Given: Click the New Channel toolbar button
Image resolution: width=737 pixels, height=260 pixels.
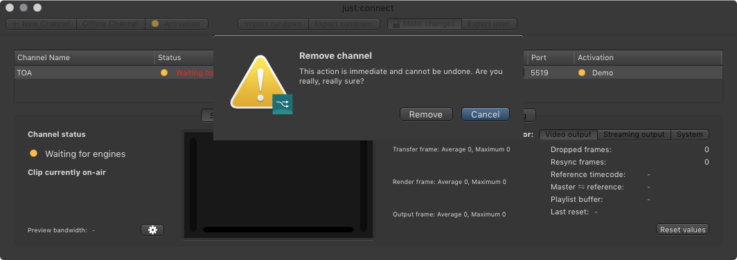Looking at the screenshot, I should tap(41, 24).
